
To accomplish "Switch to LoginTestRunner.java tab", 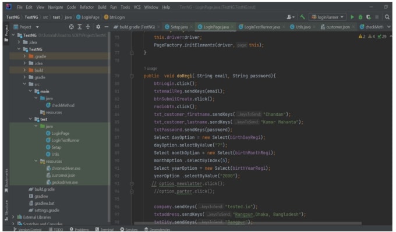I will (x=261, y=27).
